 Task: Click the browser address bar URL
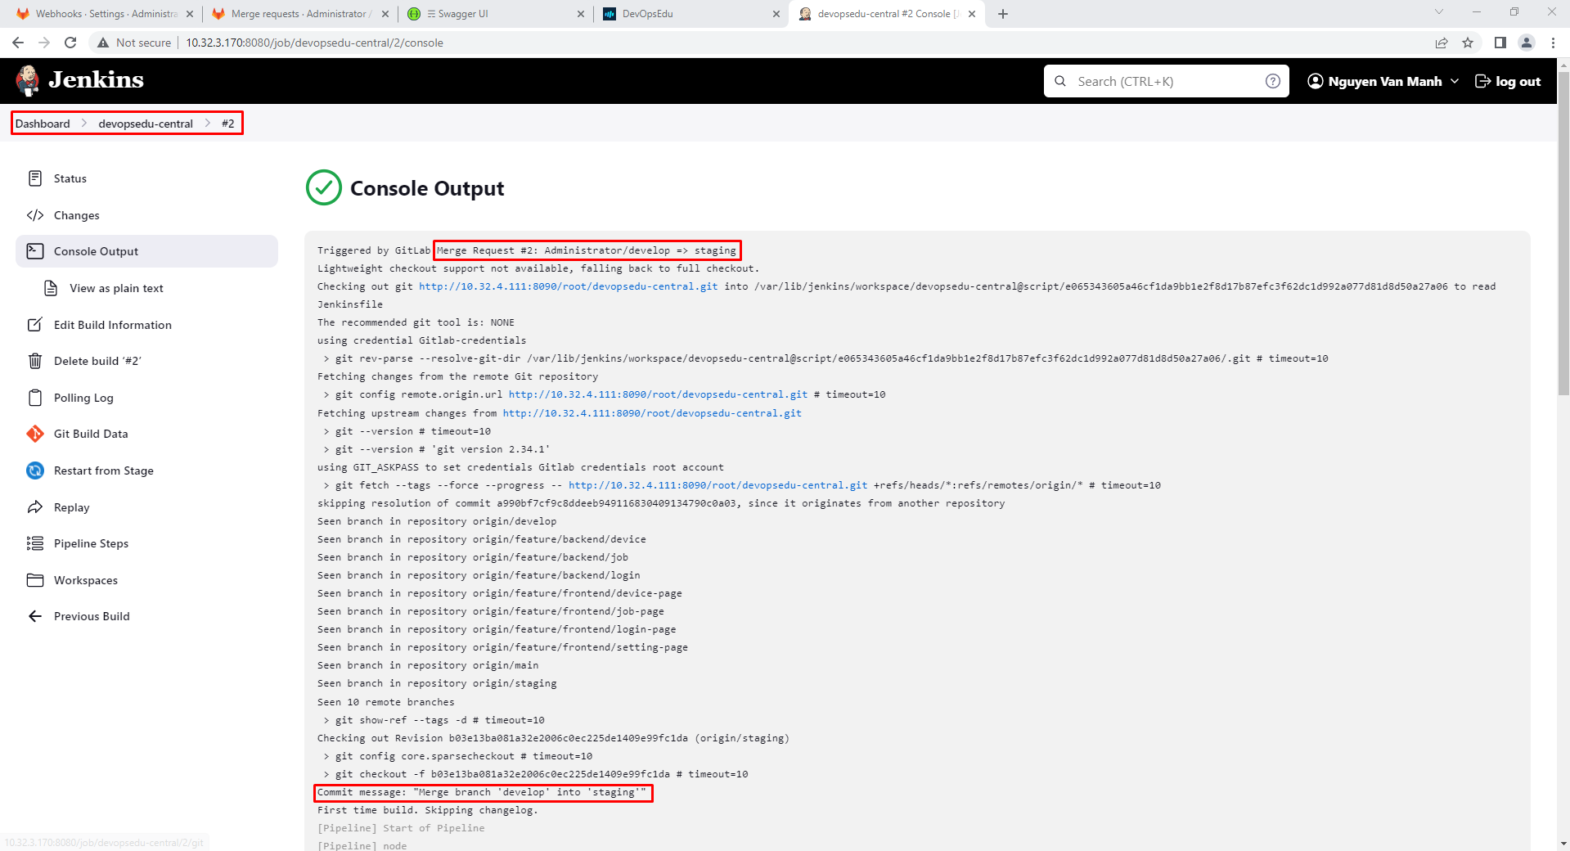(314, 43)
